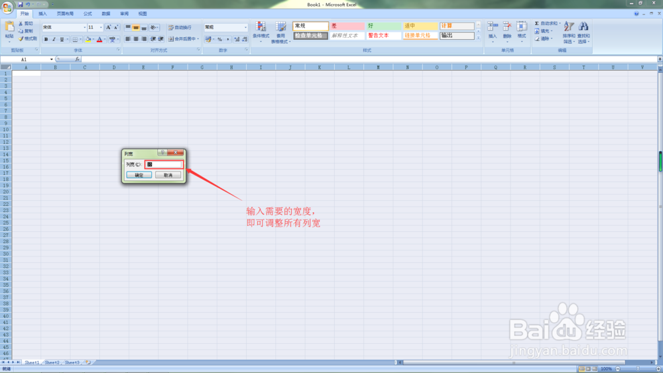
Task: Toggle Bold formatting
Action: (x=46, y=39)
